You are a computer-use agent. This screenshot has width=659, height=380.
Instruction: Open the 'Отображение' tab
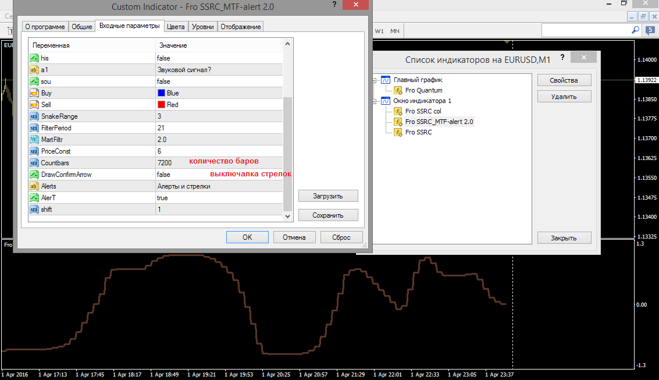coord(241,27)
